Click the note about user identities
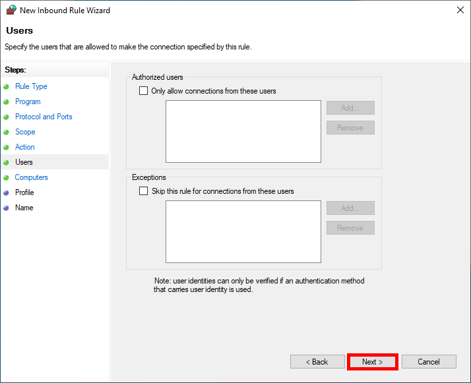This screenshot has height=383, width=471. 259,285
